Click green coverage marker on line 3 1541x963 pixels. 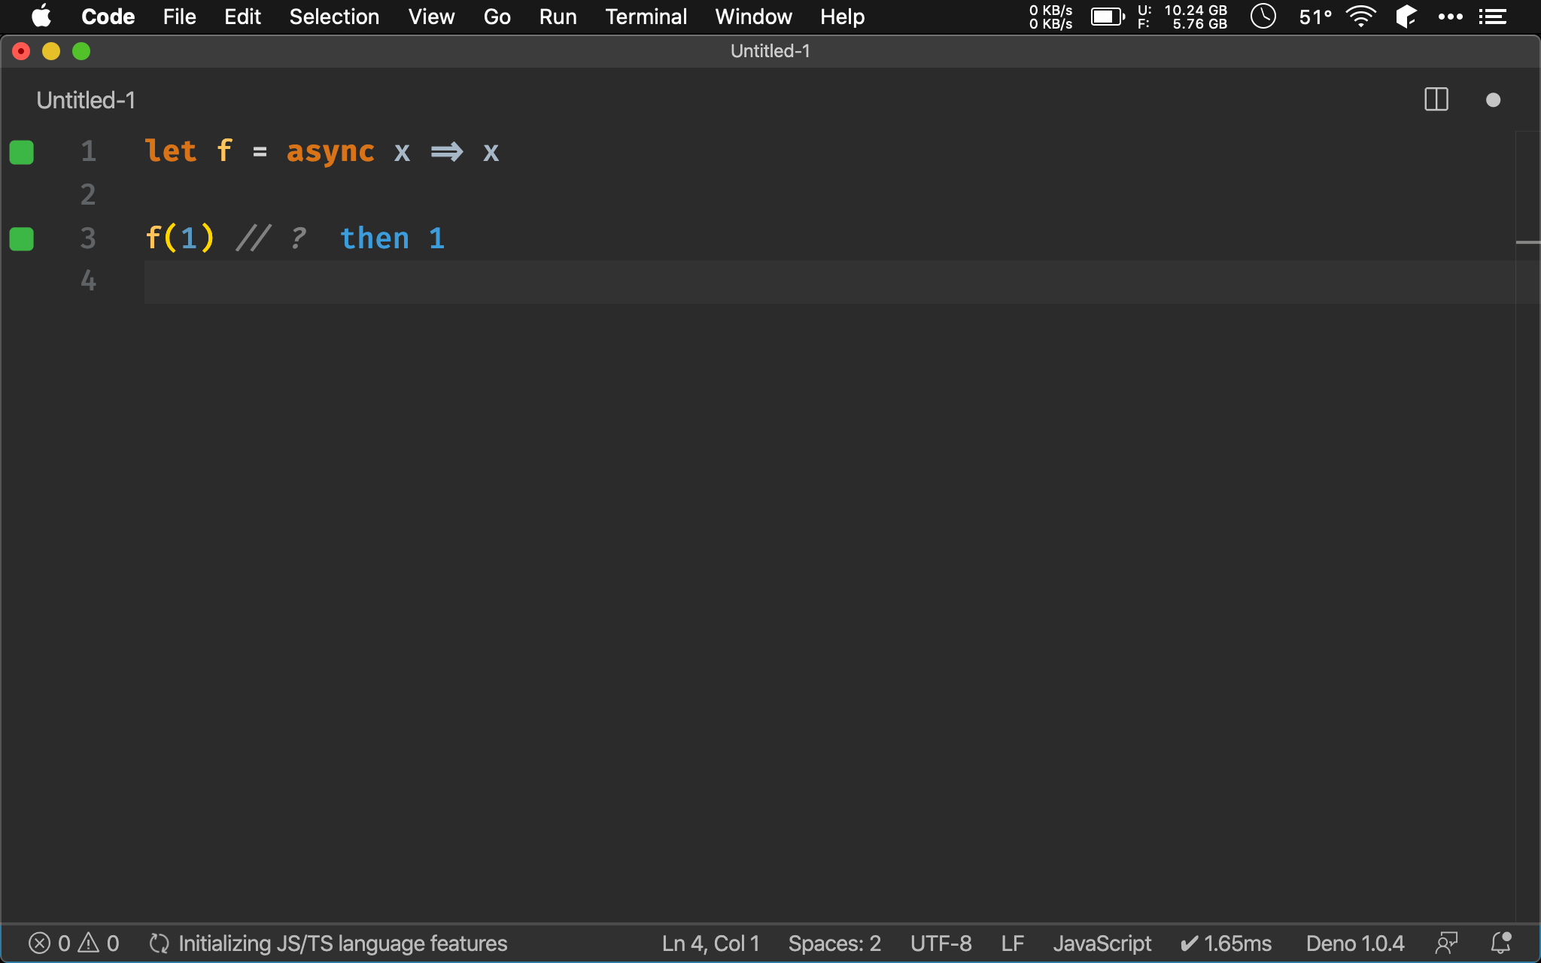point(22,239)
